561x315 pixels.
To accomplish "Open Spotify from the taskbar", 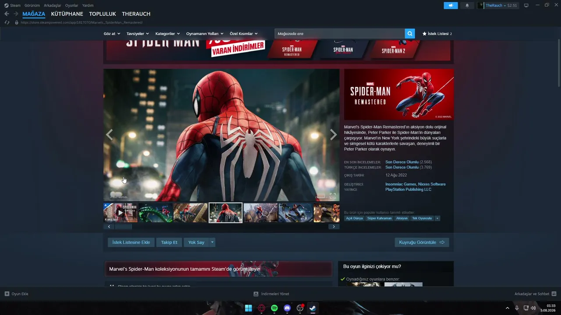I will tap(274, 308).
